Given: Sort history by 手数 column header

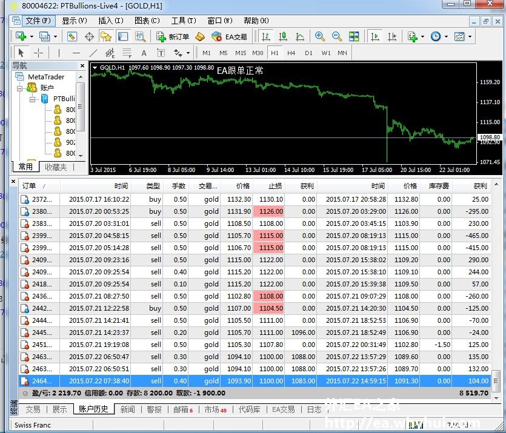Looking at the screenshot, I should [176, 186].
